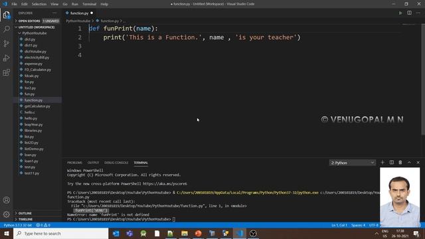Image resolution: width=425 pixels, height=239 pixels.
Task: Open the Run menu
Action: click(x=75, y=4)
